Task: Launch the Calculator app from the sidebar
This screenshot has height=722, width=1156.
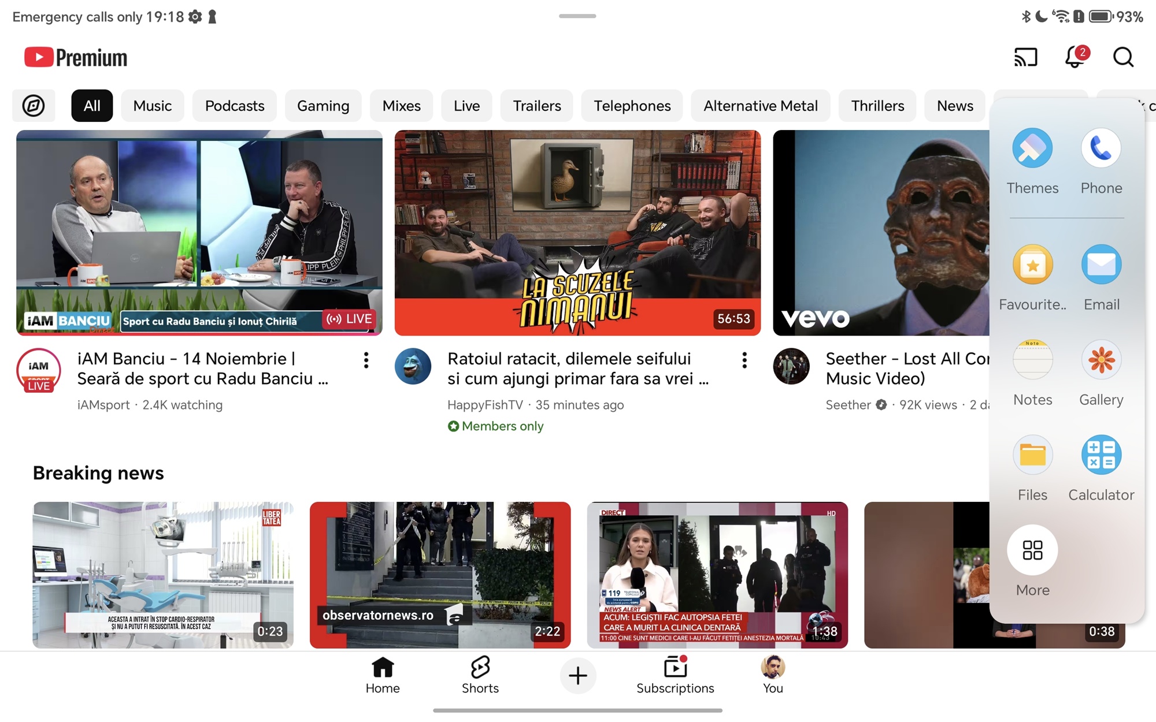Action: [1101, 455]
